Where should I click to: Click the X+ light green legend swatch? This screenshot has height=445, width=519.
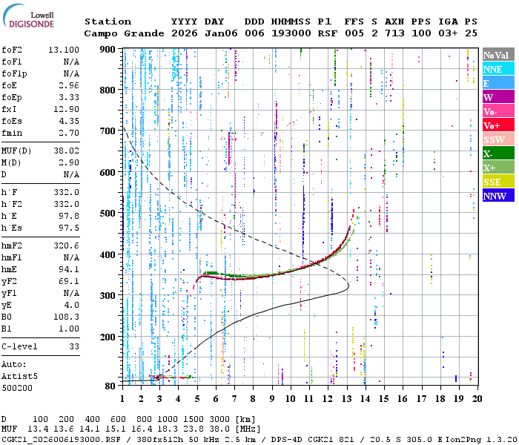tap(497, 168)
